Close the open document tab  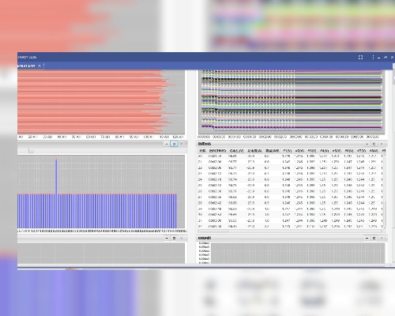click(39, 66)
